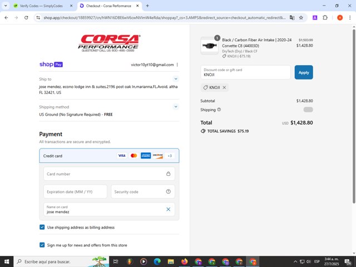
Task: Show the +3 additional card types
Action: click(170, 156)
